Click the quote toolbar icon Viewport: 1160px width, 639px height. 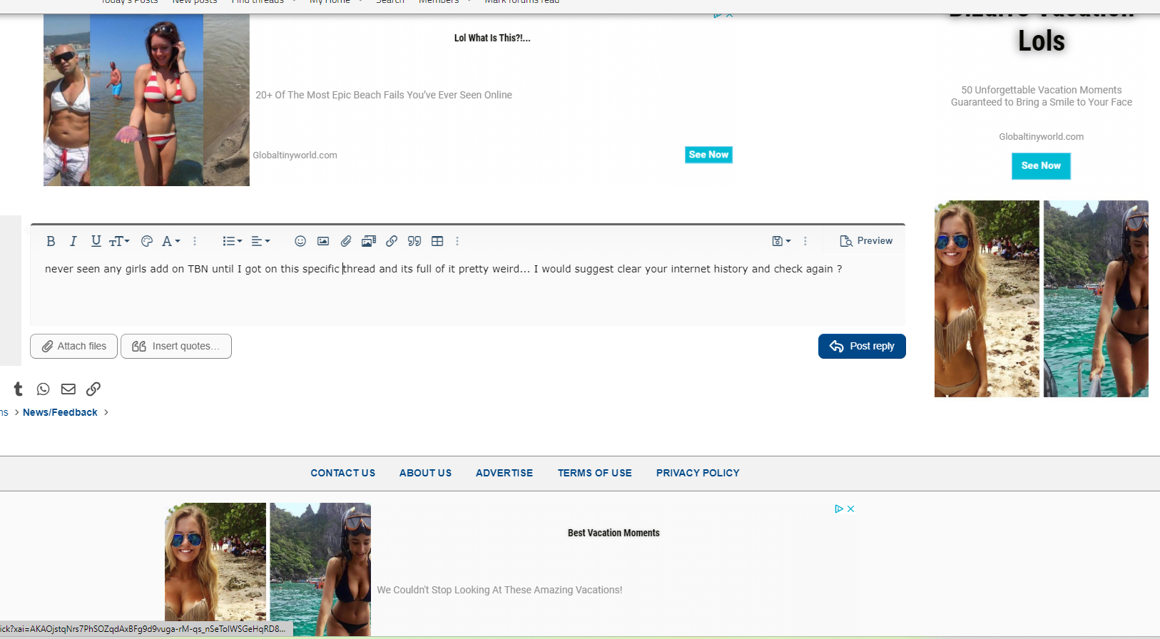click(x=414, y=241)
